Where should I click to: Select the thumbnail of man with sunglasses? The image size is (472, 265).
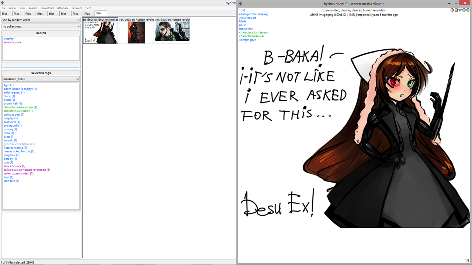tap(172, 31)
